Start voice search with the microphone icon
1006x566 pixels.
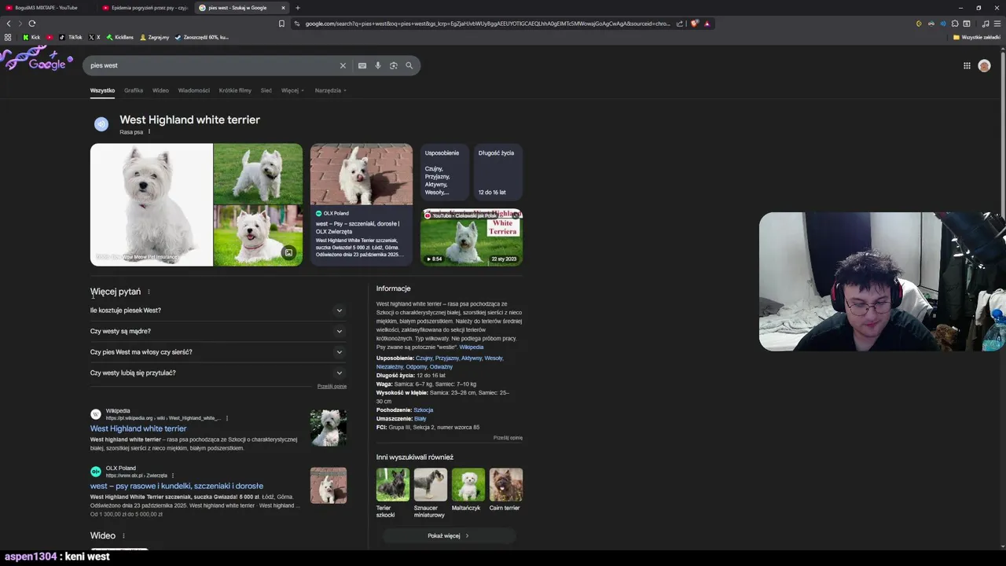click(x=378, y=65)
